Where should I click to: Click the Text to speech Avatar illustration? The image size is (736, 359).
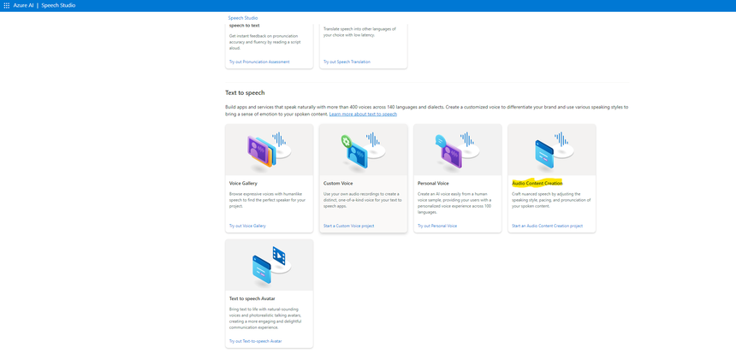(269, 265)
